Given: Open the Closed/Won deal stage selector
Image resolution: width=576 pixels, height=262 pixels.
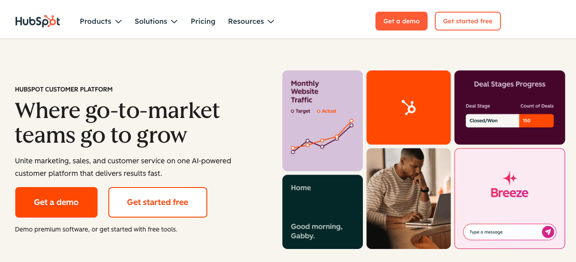Looking at the screenshot, I should [492, 120].
